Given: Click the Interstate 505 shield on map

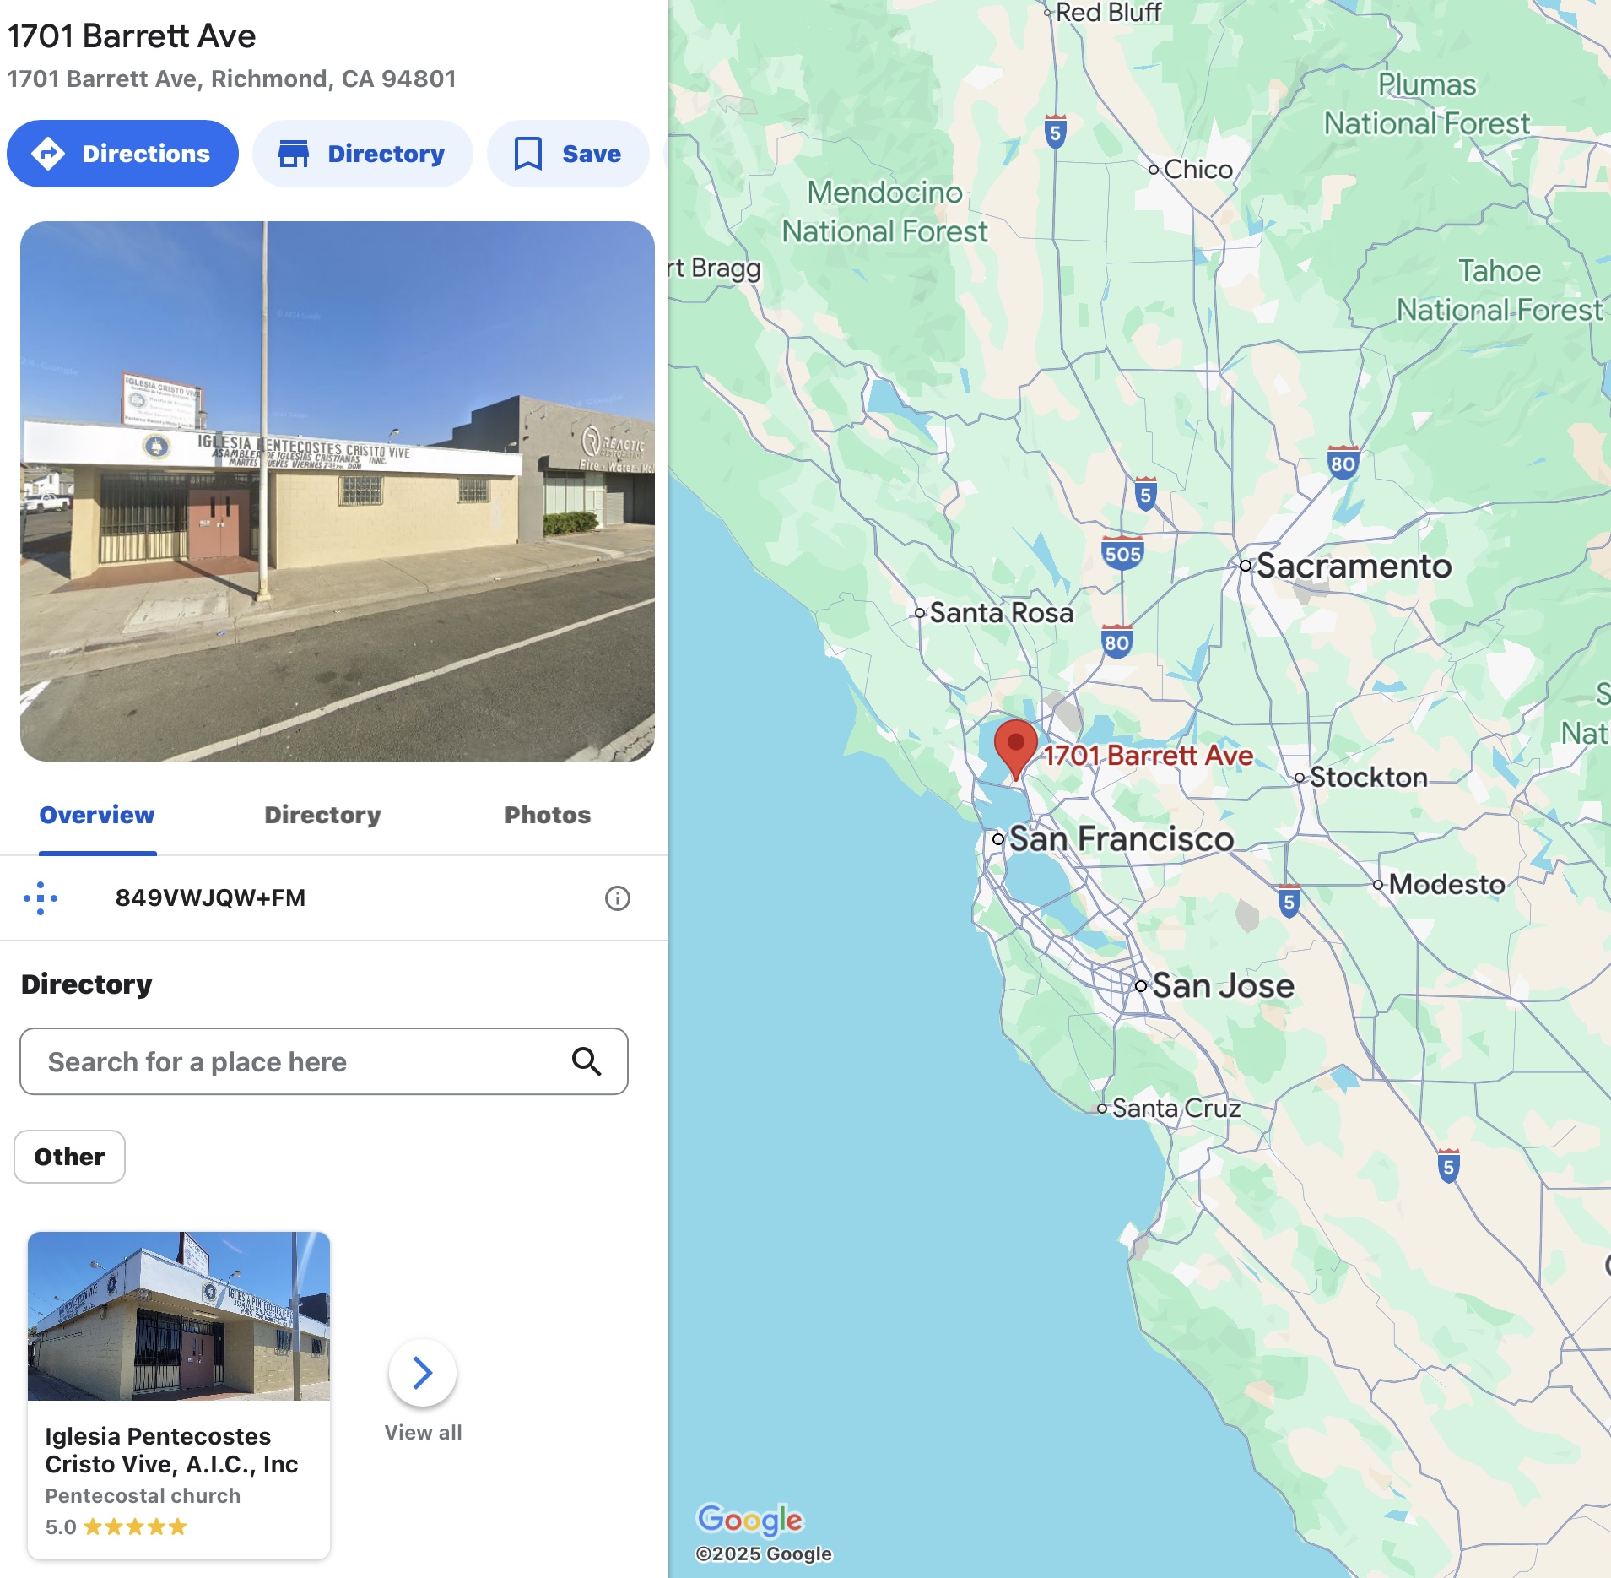Looking at the screenshot, I should 1122,553.
